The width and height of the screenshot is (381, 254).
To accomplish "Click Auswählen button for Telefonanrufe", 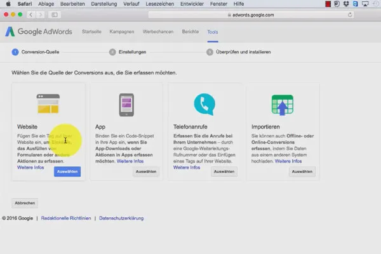I will [224, 171].
